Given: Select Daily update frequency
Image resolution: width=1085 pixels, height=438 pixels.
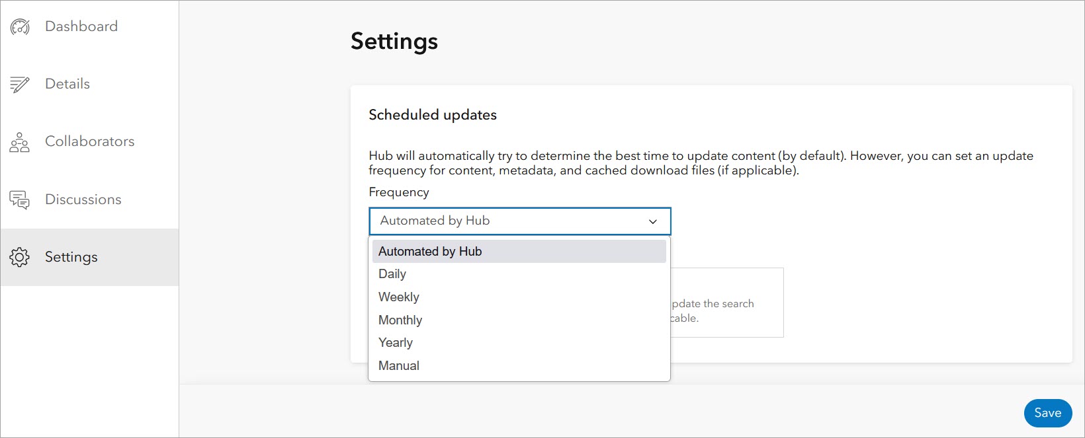Looking at the screenshot, I should (x=392, y=274).
